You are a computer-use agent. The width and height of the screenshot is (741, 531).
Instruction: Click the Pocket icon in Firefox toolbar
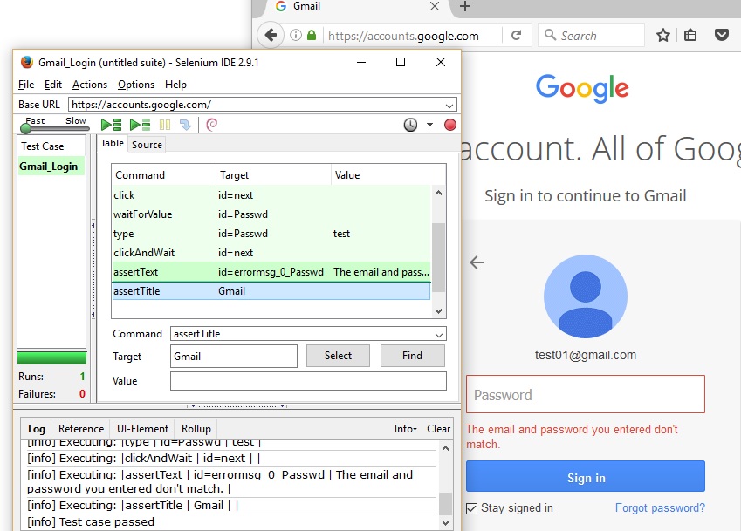click(x=722, y=35)
